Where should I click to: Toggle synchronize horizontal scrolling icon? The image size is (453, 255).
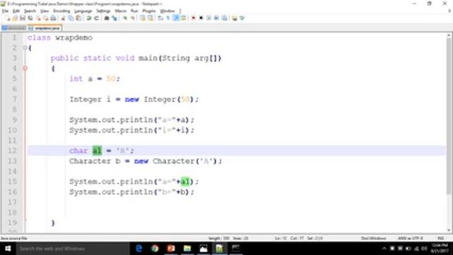(150, 18)
